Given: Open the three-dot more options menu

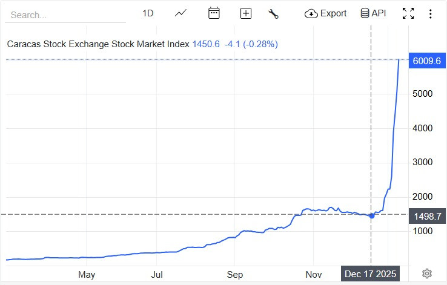Looking at the screenshot, I should coord(430,13).
